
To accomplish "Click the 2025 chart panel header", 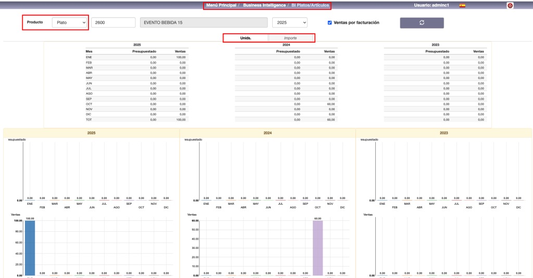I will click(91, 133).
